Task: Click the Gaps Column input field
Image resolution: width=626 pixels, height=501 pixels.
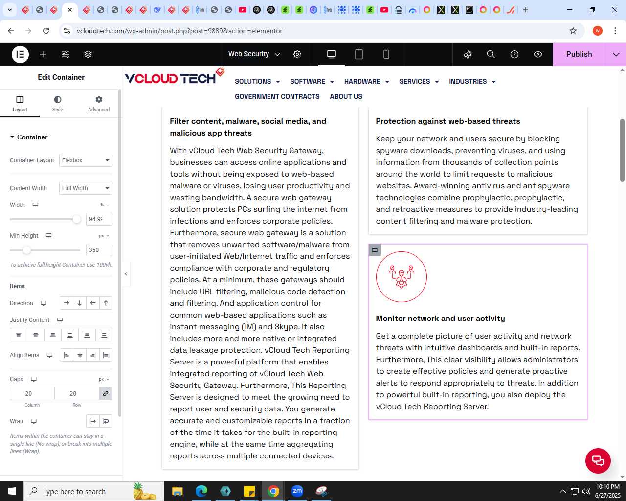Action: click(x=32, y=394)
